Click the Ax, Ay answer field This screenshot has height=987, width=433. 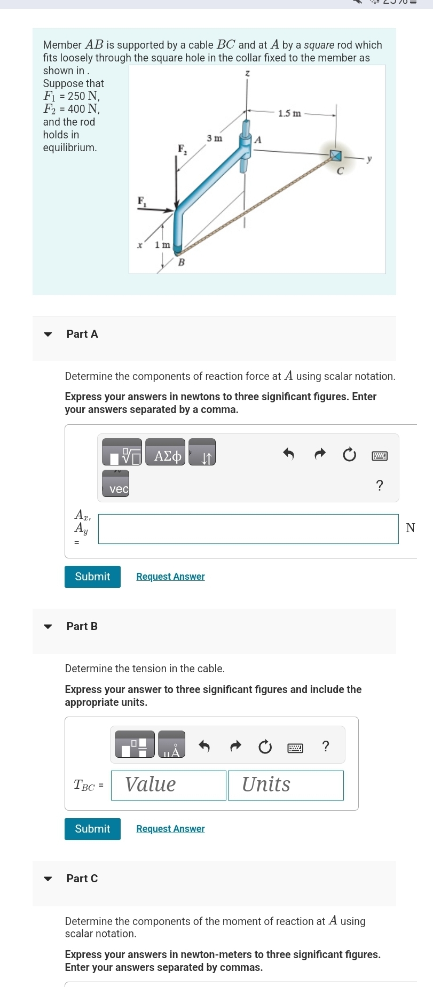(x=248, y=529)
